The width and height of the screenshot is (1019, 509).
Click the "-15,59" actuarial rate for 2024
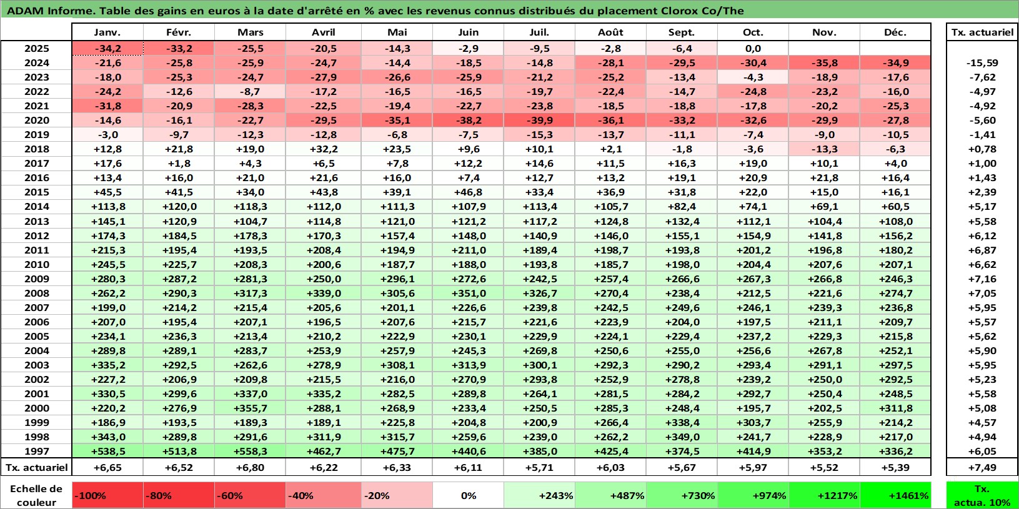[x=982, y=63]
